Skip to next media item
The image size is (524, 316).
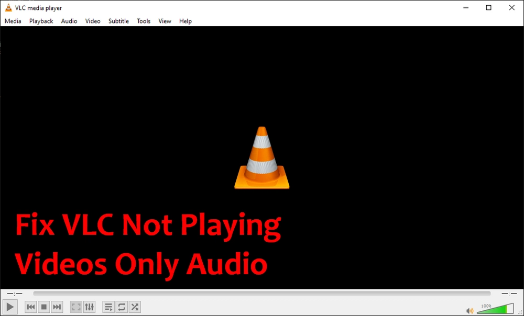[57, 307]
